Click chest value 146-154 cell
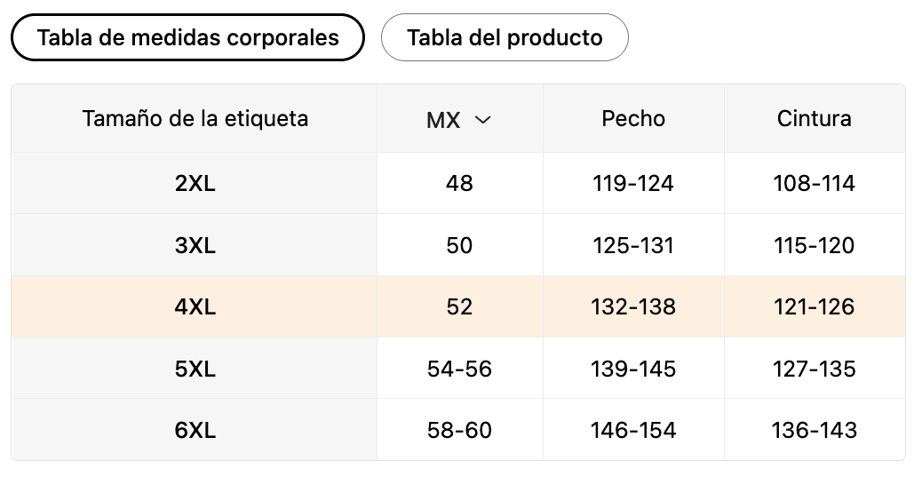The image size is (922, 485). 633,430
